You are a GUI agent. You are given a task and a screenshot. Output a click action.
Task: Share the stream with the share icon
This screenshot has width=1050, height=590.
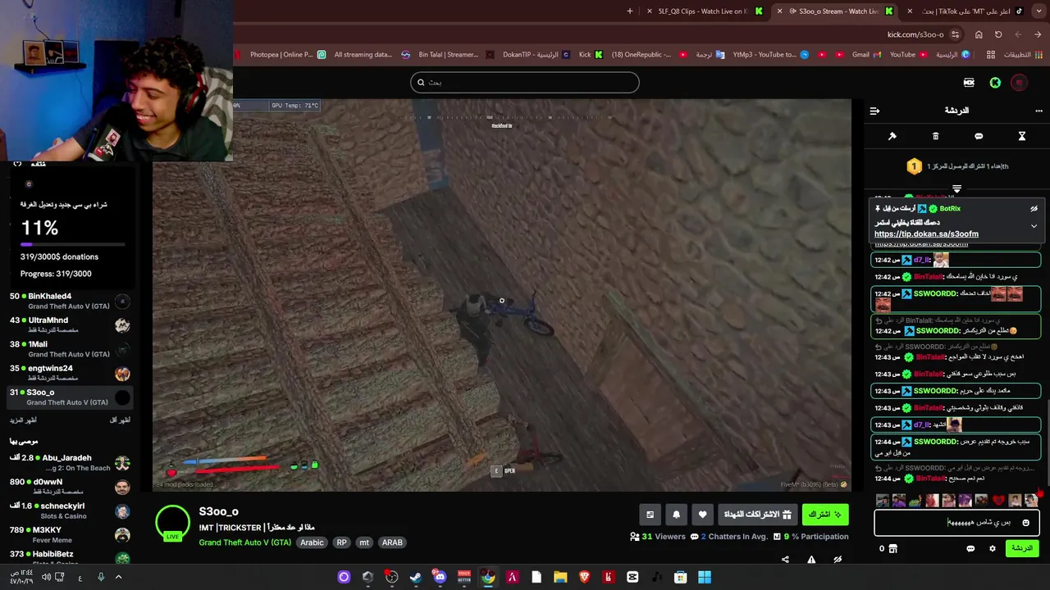click(785, 560)
